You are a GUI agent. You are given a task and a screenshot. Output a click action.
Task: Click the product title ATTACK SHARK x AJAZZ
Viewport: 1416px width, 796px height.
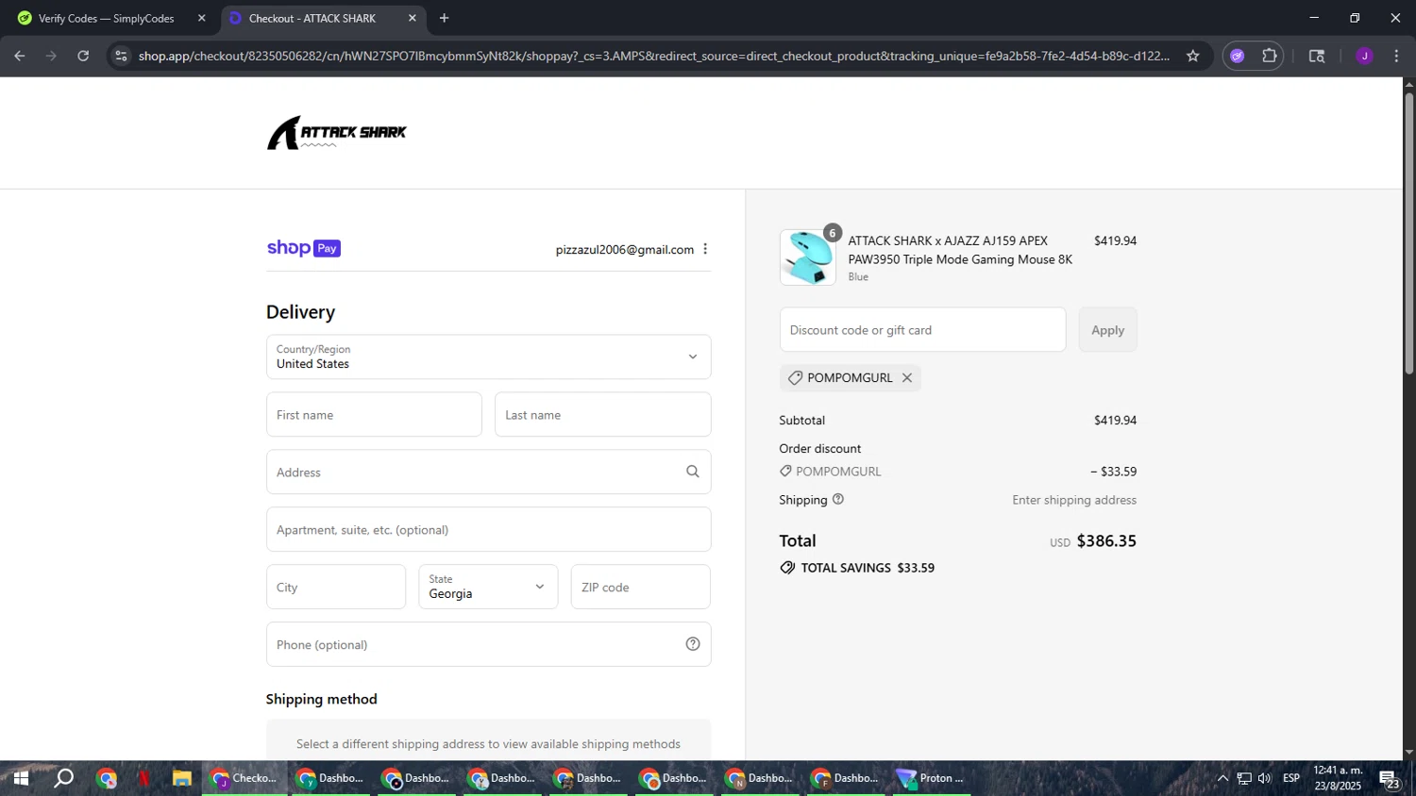(960, 250)
